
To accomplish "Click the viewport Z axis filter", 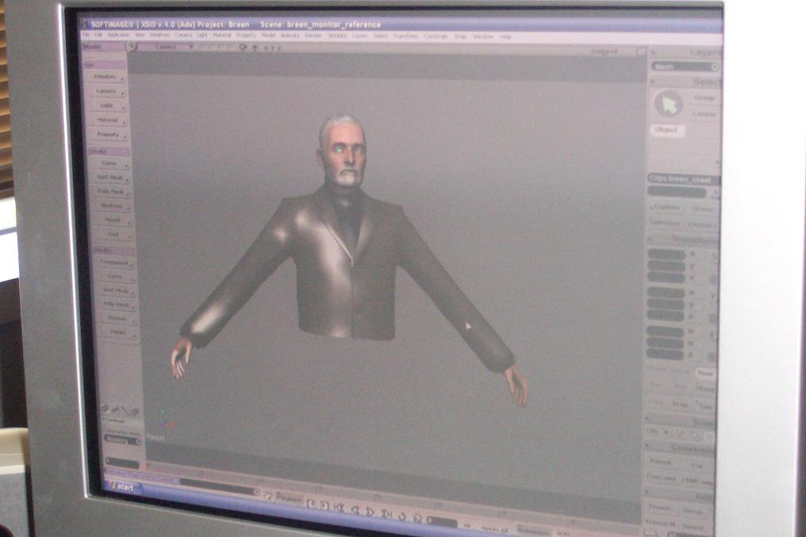I will (x=279, y=48).
